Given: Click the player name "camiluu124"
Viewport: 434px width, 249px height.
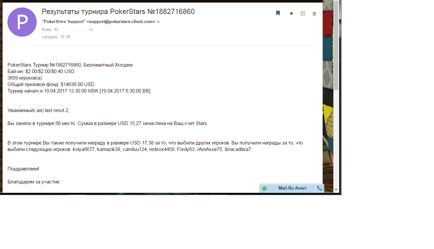Looking at the screenshot, I should (x=135, y=149).
